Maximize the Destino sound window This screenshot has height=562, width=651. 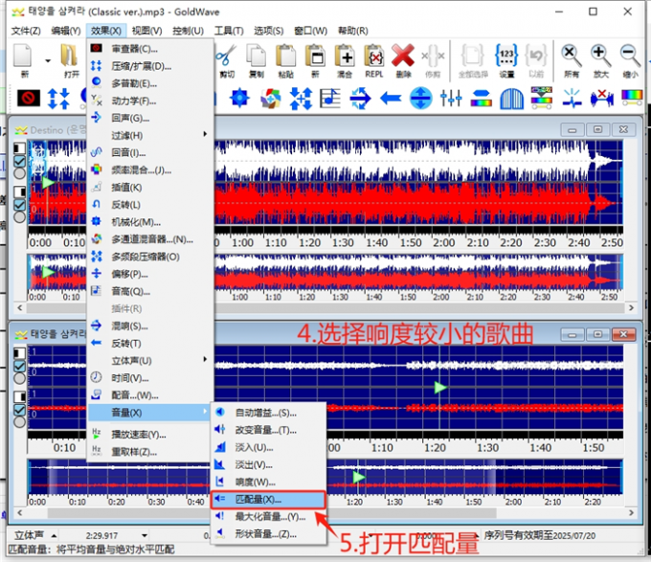pos(597,130)
